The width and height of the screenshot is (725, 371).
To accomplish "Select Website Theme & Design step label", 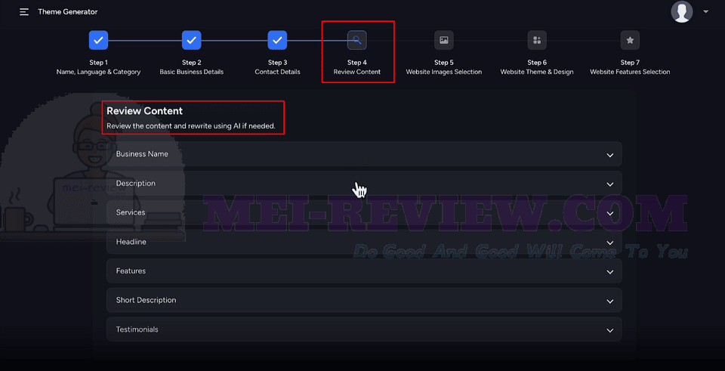I will (x=537, y=72).
